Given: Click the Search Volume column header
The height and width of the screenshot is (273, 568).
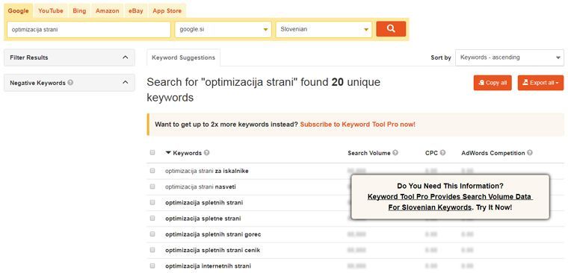Looking at the screenshot, I should (368, 153).
